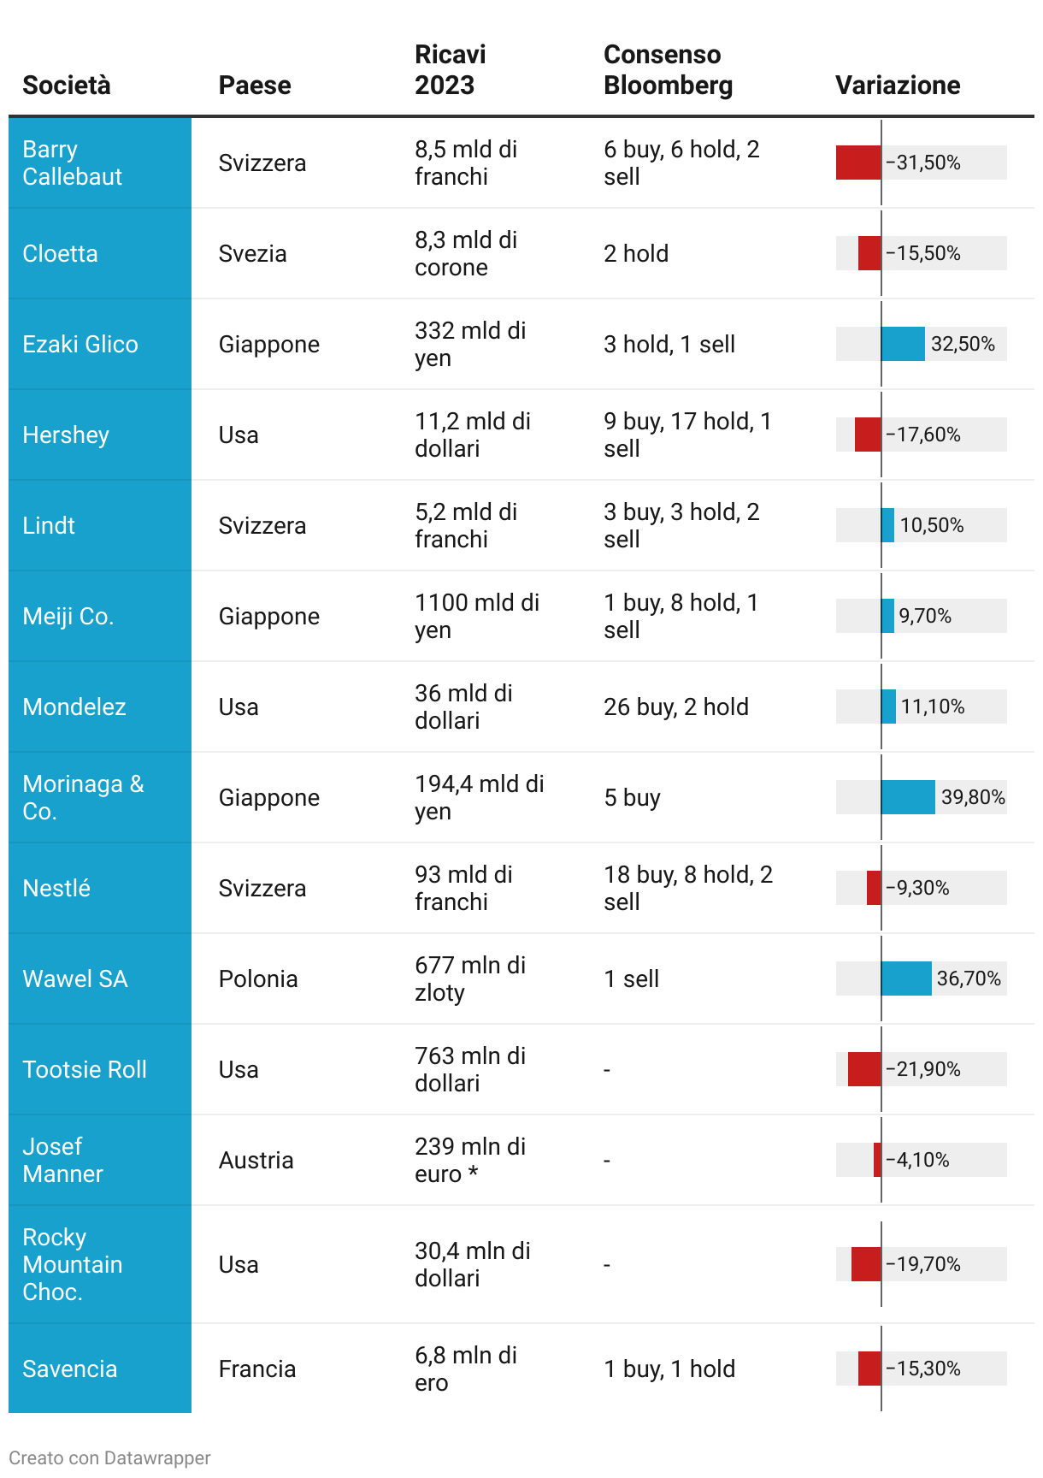Select the red −31,50% variation bar

[x=858, y=163]
